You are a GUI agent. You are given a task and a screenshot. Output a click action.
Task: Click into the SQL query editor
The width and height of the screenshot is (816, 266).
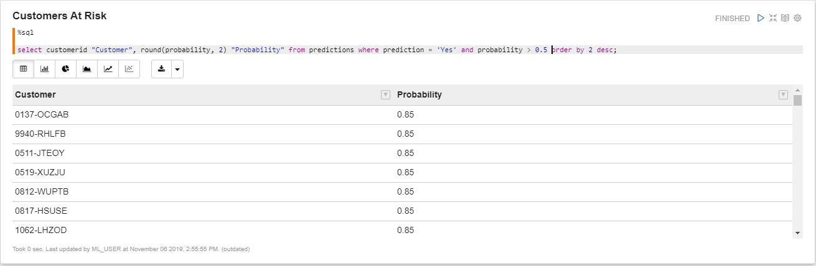(x=408, y=50)
